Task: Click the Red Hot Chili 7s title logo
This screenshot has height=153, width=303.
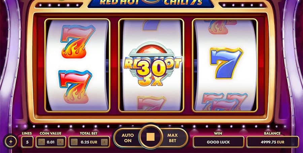Action: pos(151,3)
